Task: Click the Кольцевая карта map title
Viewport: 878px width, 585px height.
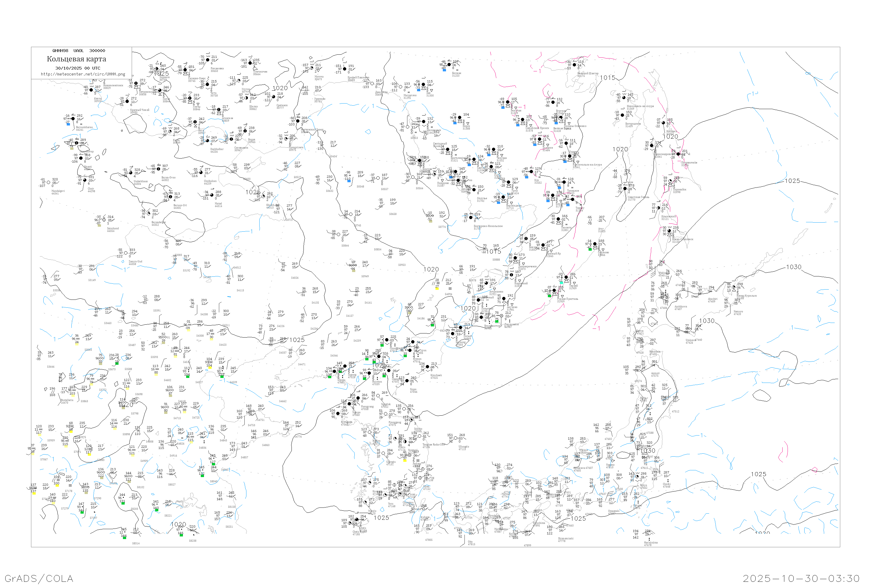Action: click(x=76, y=59)
